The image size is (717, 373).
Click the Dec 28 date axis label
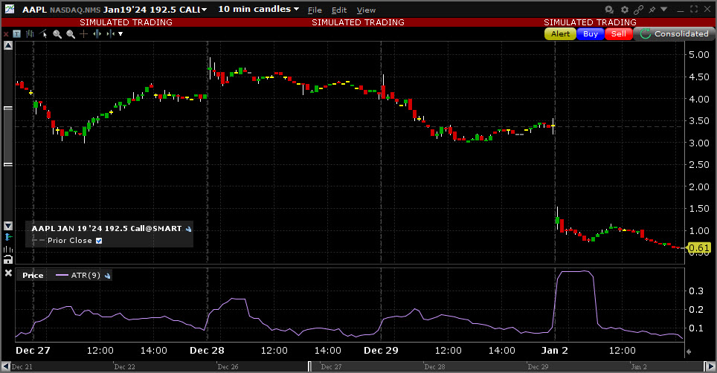[x=208, y=350]
